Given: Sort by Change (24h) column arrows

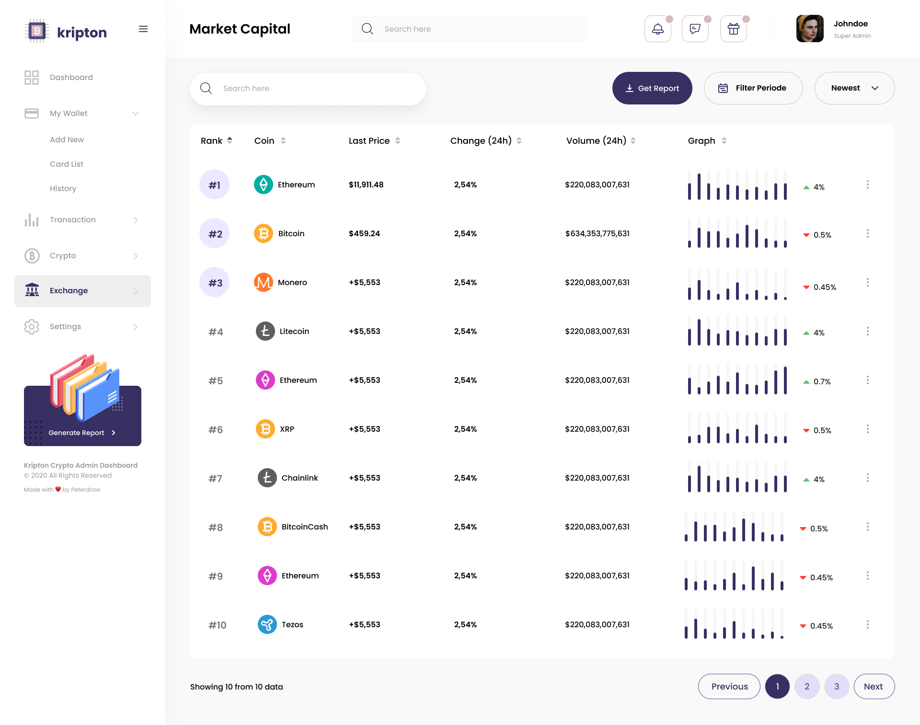Looking at the screenshot, I should point(519,141).
